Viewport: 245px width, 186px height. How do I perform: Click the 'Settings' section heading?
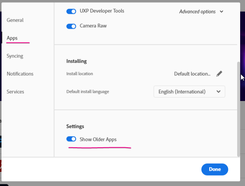(75, 126)
